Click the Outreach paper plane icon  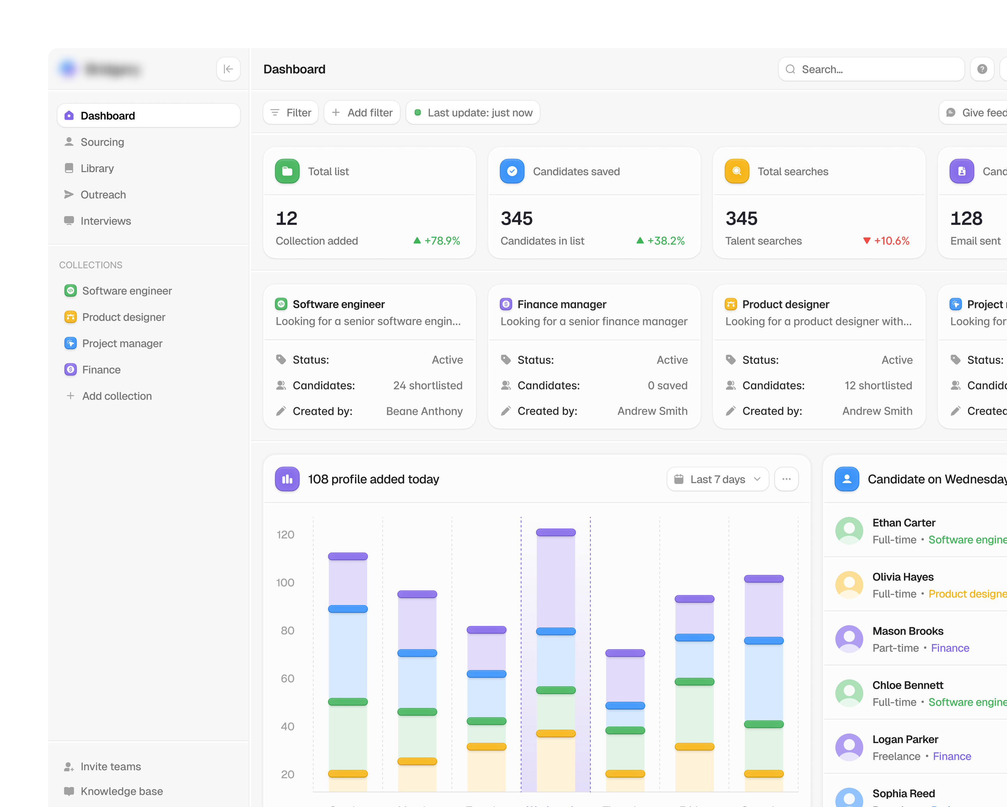coord(69,195)
